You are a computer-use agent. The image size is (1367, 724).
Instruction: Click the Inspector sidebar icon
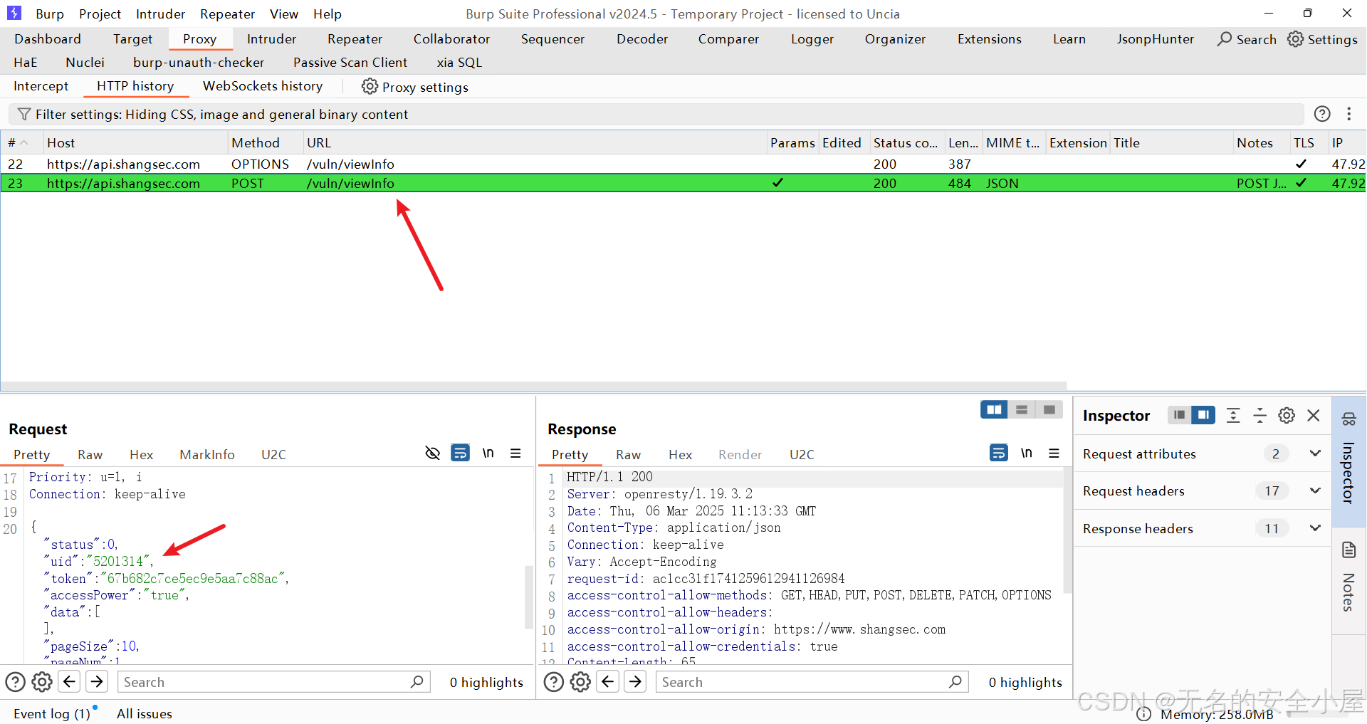click(1349, 419)
